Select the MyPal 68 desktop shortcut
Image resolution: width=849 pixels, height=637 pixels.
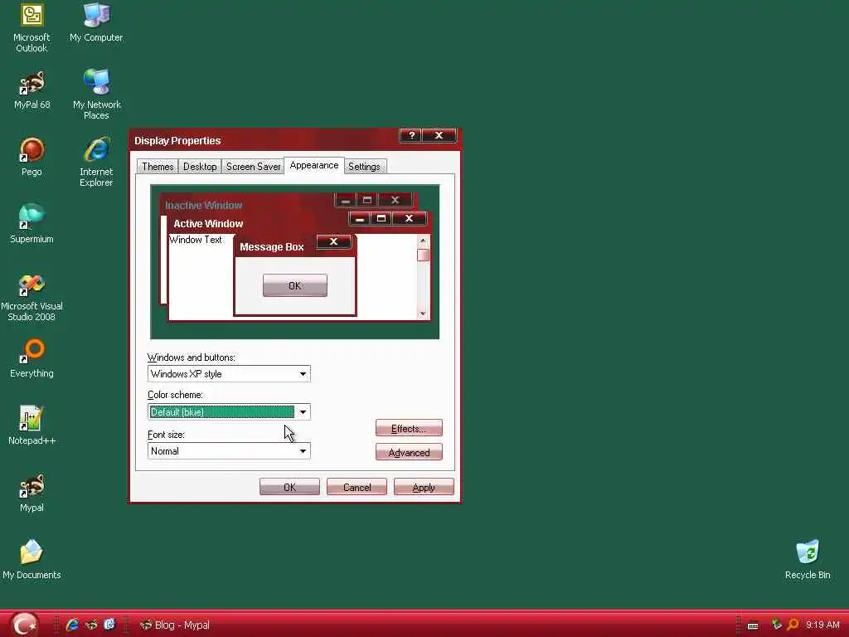pyautogui.click(x=32, y=90)
